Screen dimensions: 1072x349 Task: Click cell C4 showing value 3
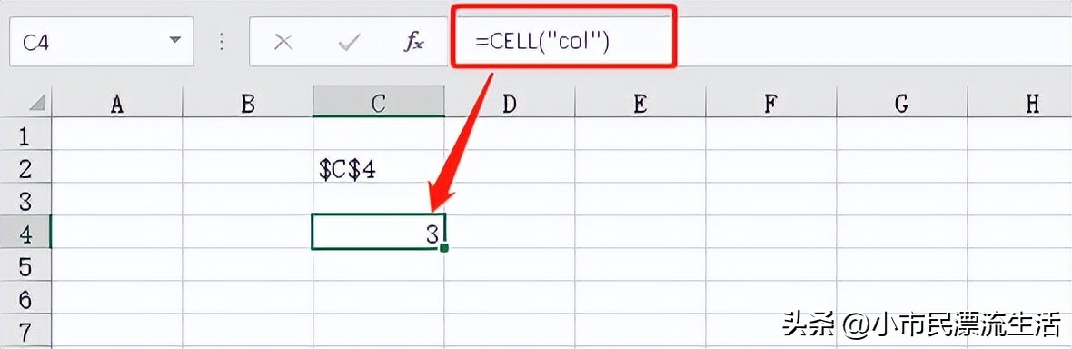[379, 232]
